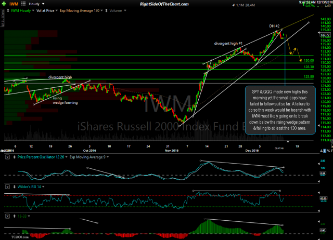
Task: Click the SPY & QQQ commentary note box
Action: coord(280,110)
